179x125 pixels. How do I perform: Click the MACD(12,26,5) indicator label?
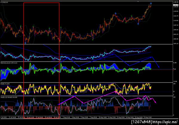[x=9, y=63]
